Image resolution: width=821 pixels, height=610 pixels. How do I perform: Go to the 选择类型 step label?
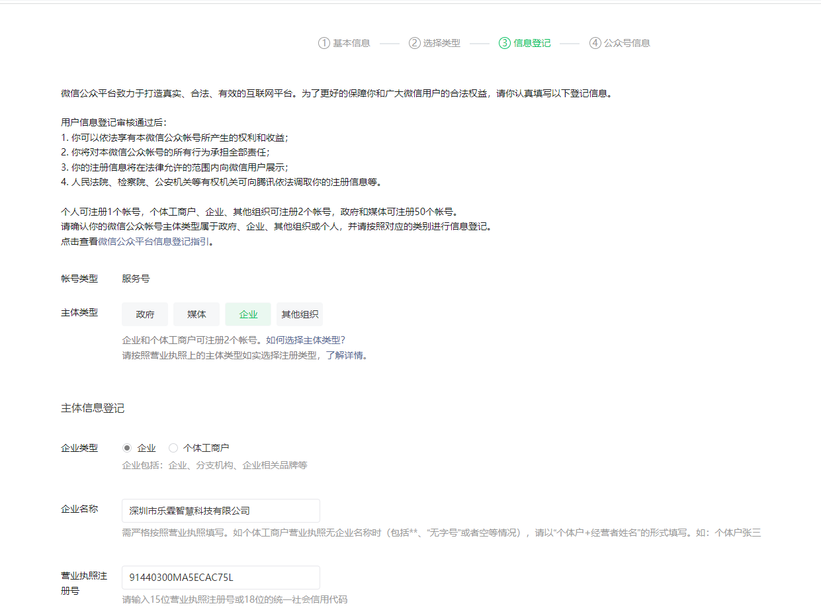tap(442, 43)
